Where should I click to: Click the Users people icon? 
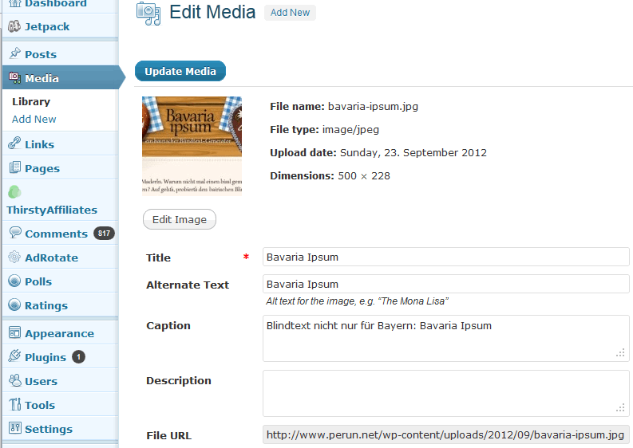click(15, 380)
